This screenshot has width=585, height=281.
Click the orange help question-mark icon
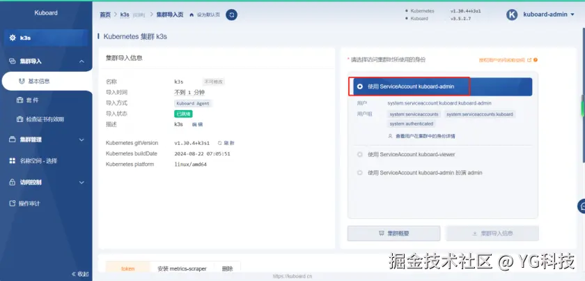tap(536, 60)
